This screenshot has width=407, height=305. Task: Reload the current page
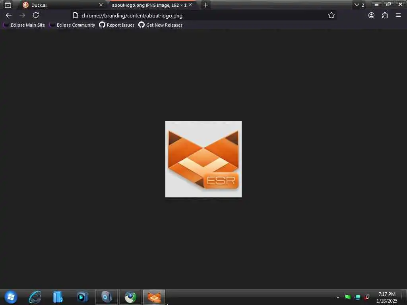point(36,15)
